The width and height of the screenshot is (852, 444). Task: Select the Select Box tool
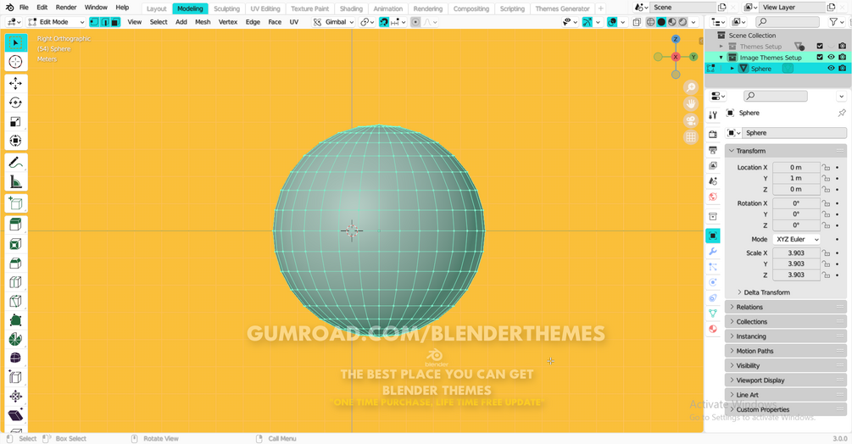16,42
